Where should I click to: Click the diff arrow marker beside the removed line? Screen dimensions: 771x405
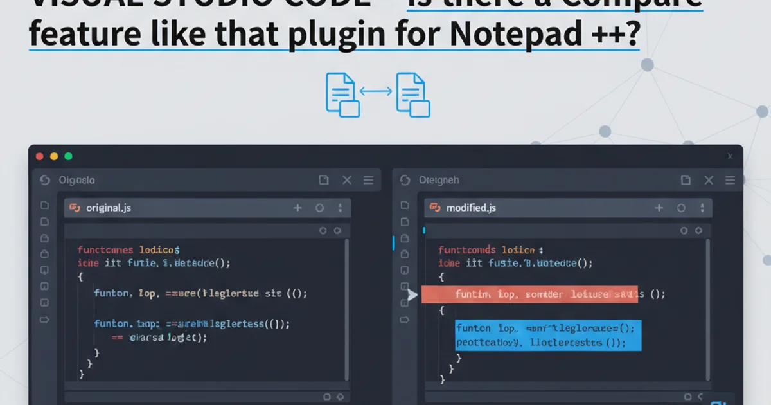tap(412, 294)
